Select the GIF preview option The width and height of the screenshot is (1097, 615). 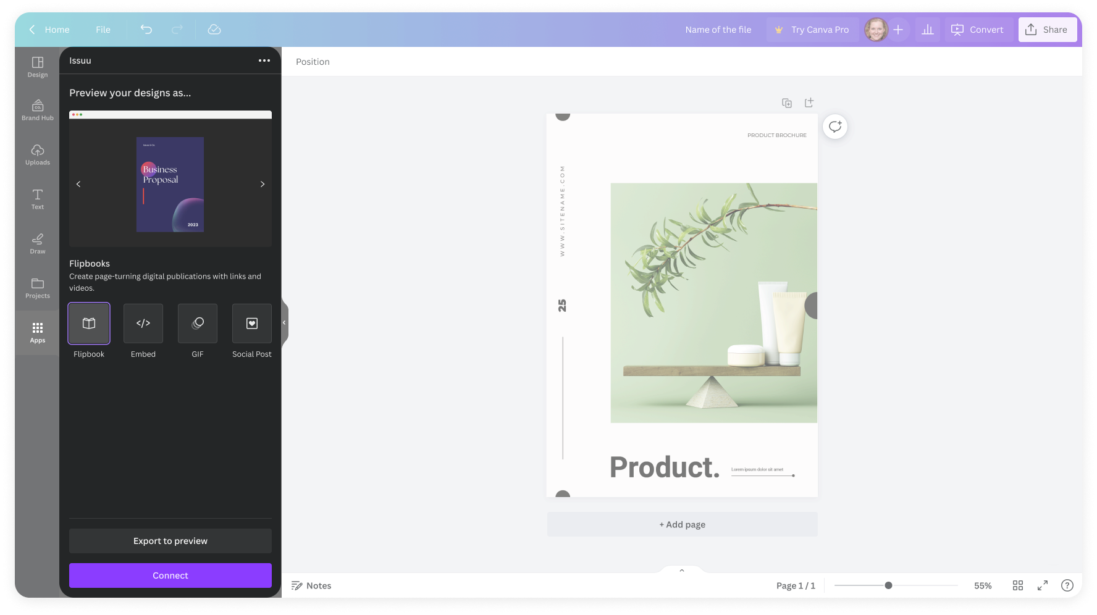[x=198, y=324]
